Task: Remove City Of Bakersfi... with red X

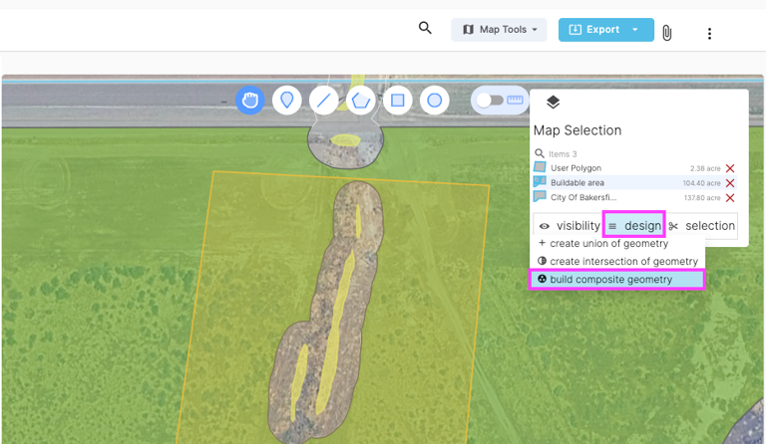Action: pyautogui.click(x=730, y=198)
